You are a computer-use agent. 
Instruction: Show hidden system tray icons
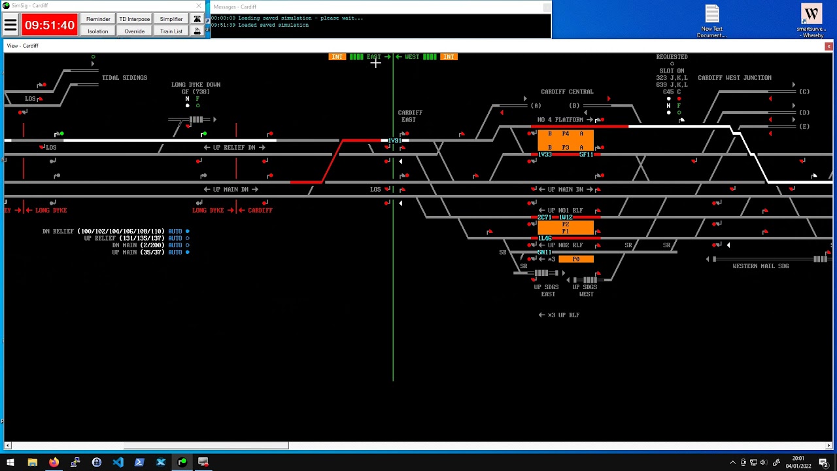pyautogui.click(x=732, y=462)
